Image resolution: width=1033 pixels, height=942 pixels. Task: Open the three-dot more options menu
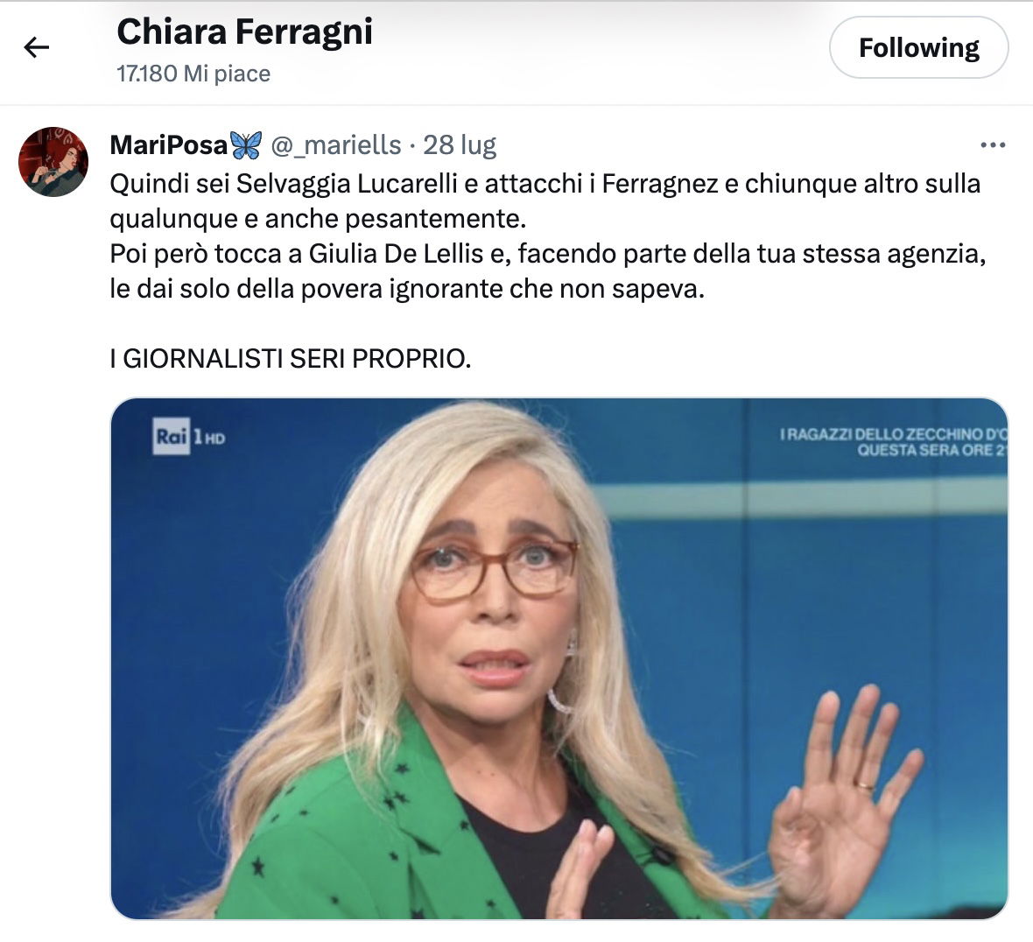[x=992, y=145]
